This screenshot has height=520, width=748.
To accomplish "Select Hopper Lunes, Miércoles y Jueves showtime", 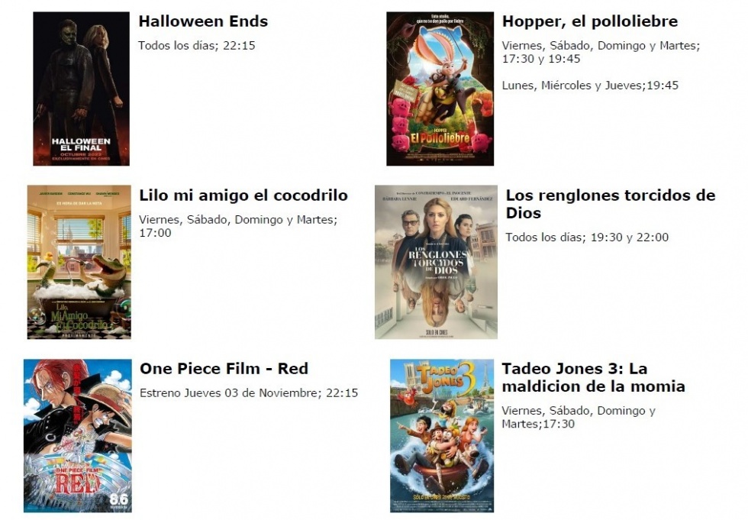I will click(x=590, y=86).
